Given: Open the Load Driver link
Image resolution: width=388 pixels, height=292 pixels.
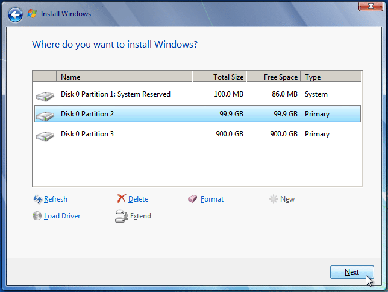Looking at the screenshot, I should [x=62, y=216].
